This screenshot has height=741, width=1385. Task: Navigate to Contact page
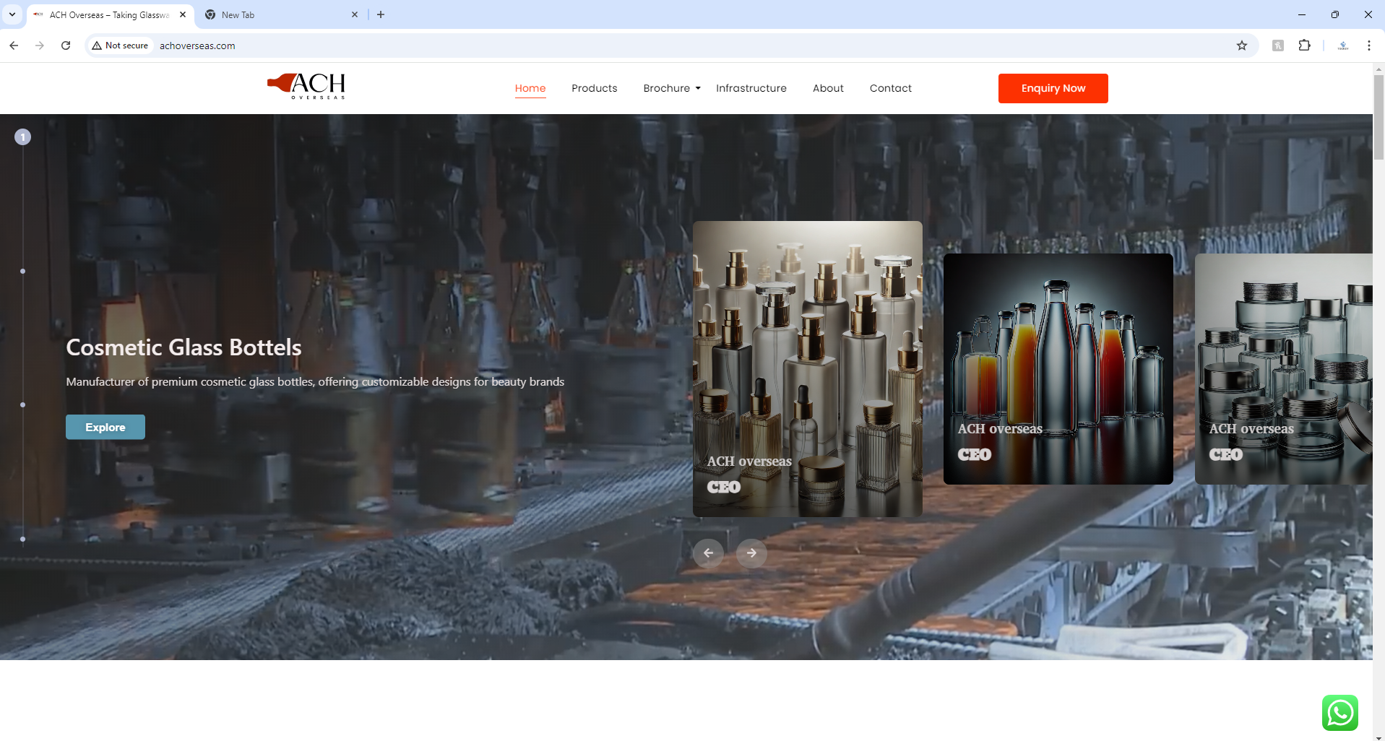point(891,88)
